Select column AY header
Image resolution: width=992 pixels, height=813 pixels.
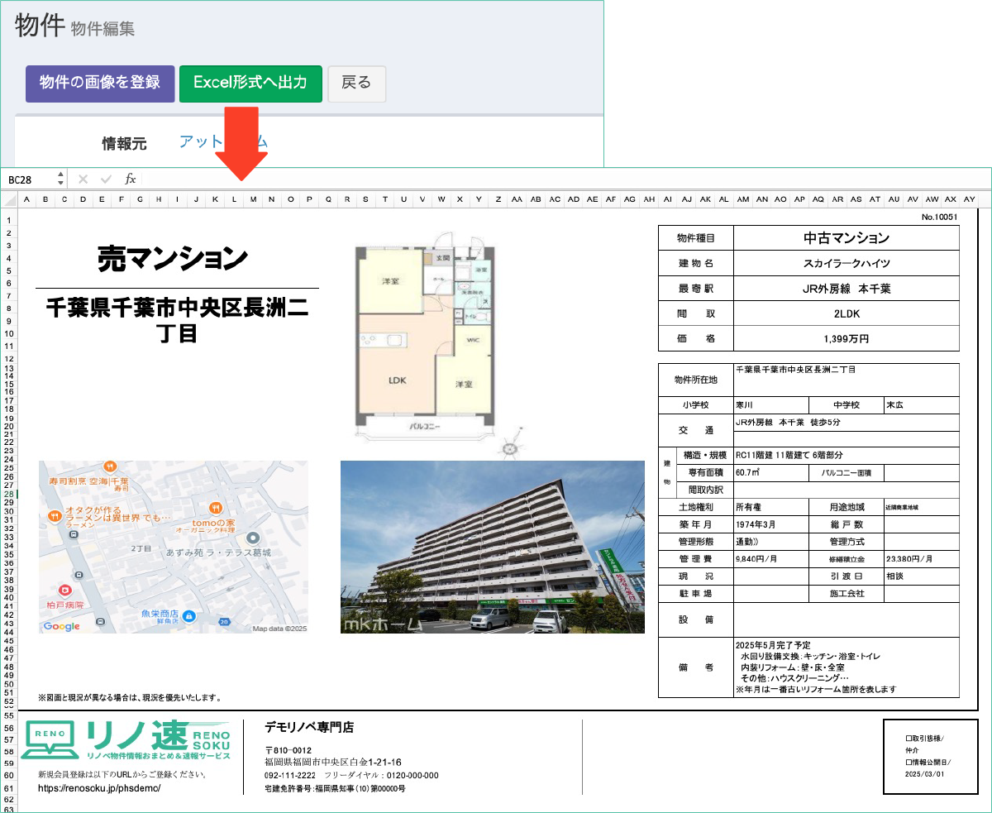(969, 199)
